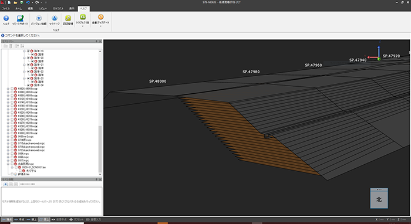Viewport: 411px width, 224px height.
Task: Open マイページ user page icon
Action: (x=55, y=18)
